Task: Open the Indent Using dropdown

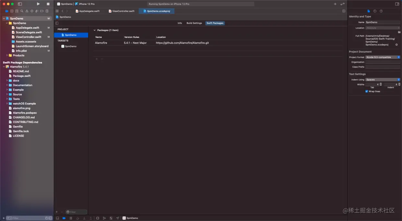Action: pyautogui.click(x=383, y=80)
